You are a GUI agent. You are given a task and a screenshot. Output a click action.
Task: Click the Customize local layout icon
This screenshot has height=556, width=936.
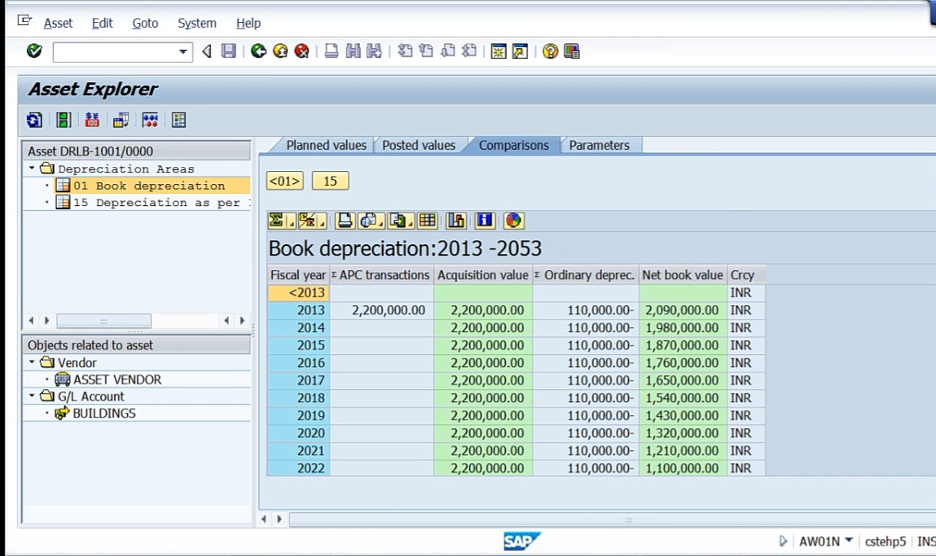572,51
